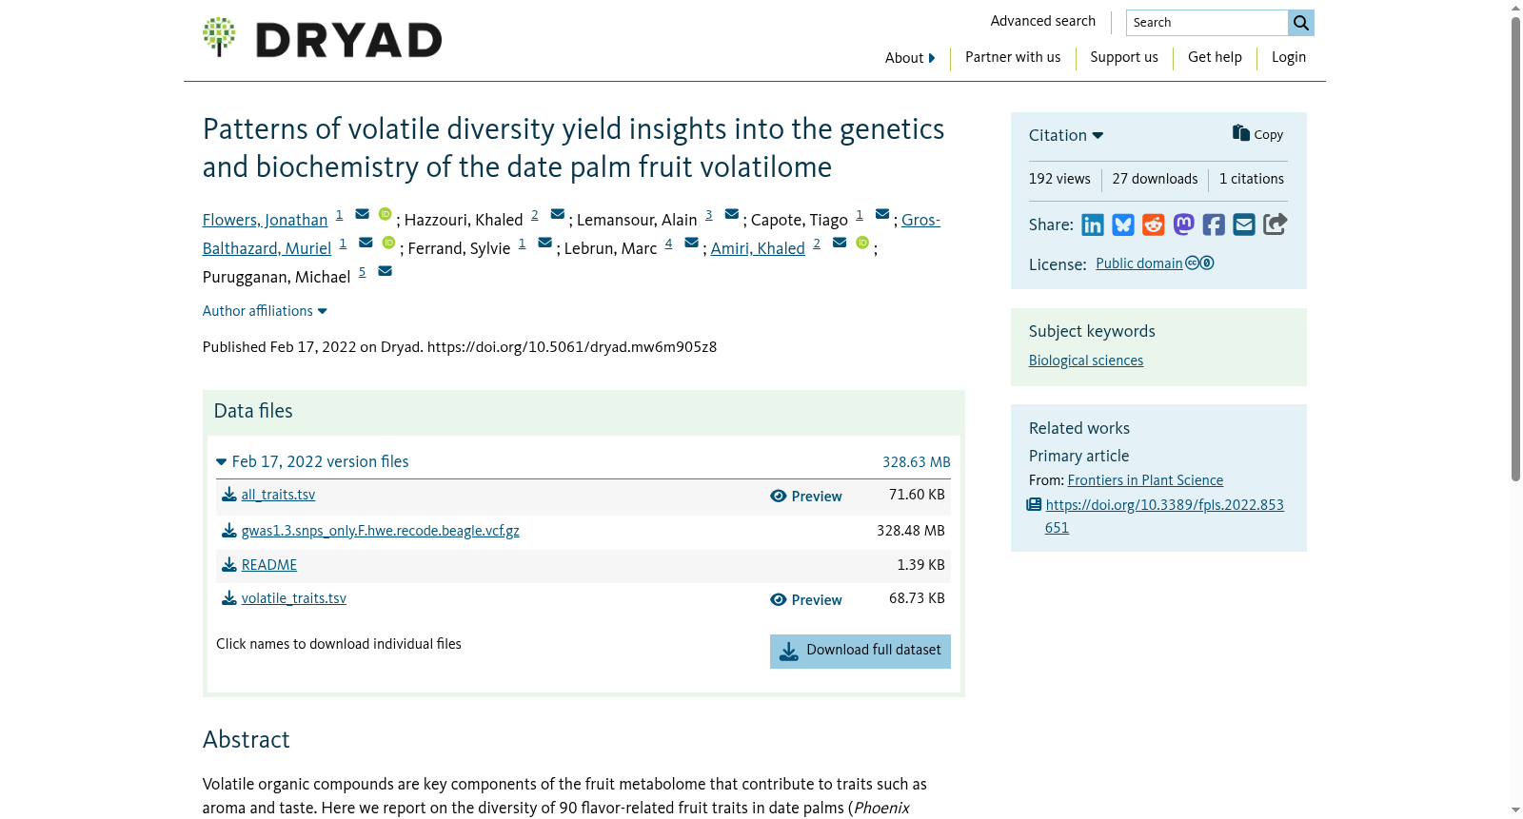This screenshot has height=819, width=1523.
Task: Email Lemansour, Alain envelope icon
Action: click(732, 214)
